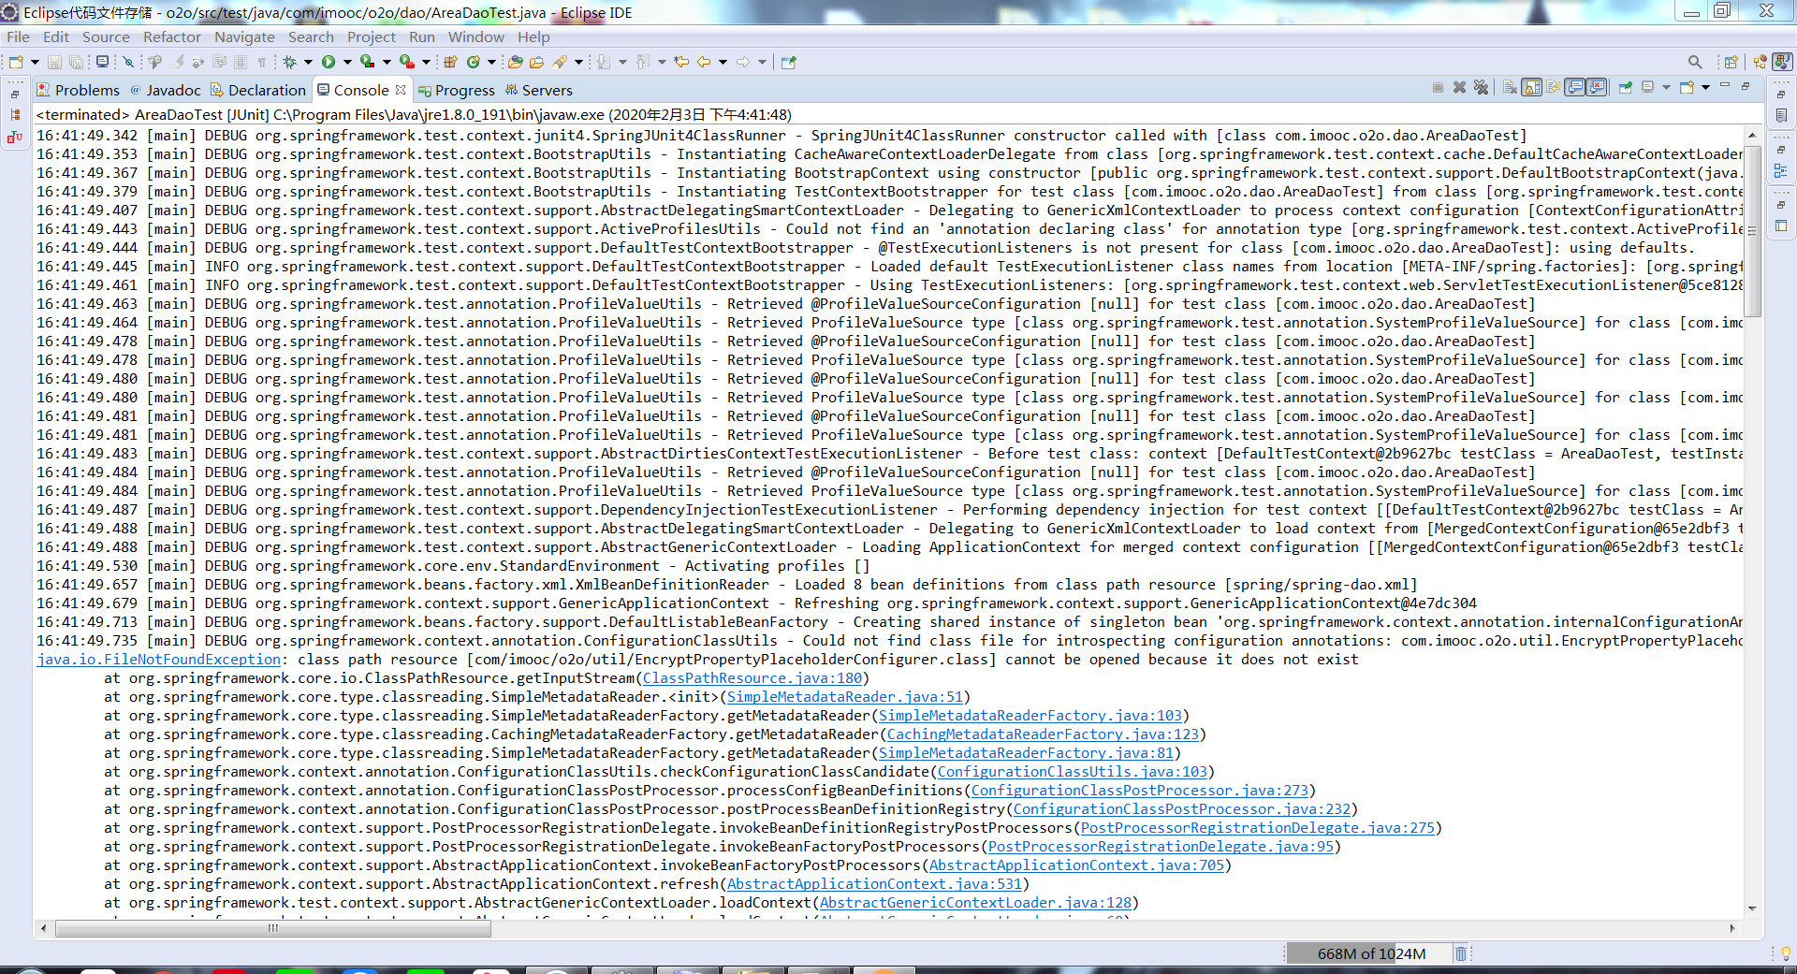
Task: Switch to the Progress tab
Action: click(x=457, y=90)
